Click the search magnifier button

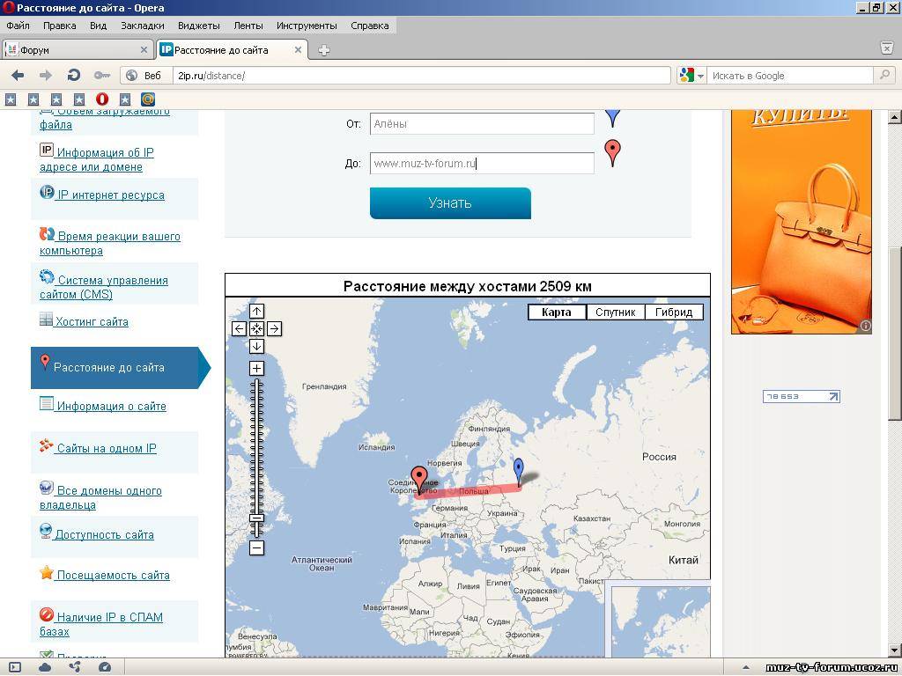tap(884, 76)
